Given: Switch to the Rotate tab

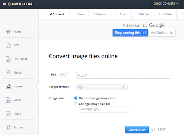Looking at the screenshot, I should [x=160, y=14].
